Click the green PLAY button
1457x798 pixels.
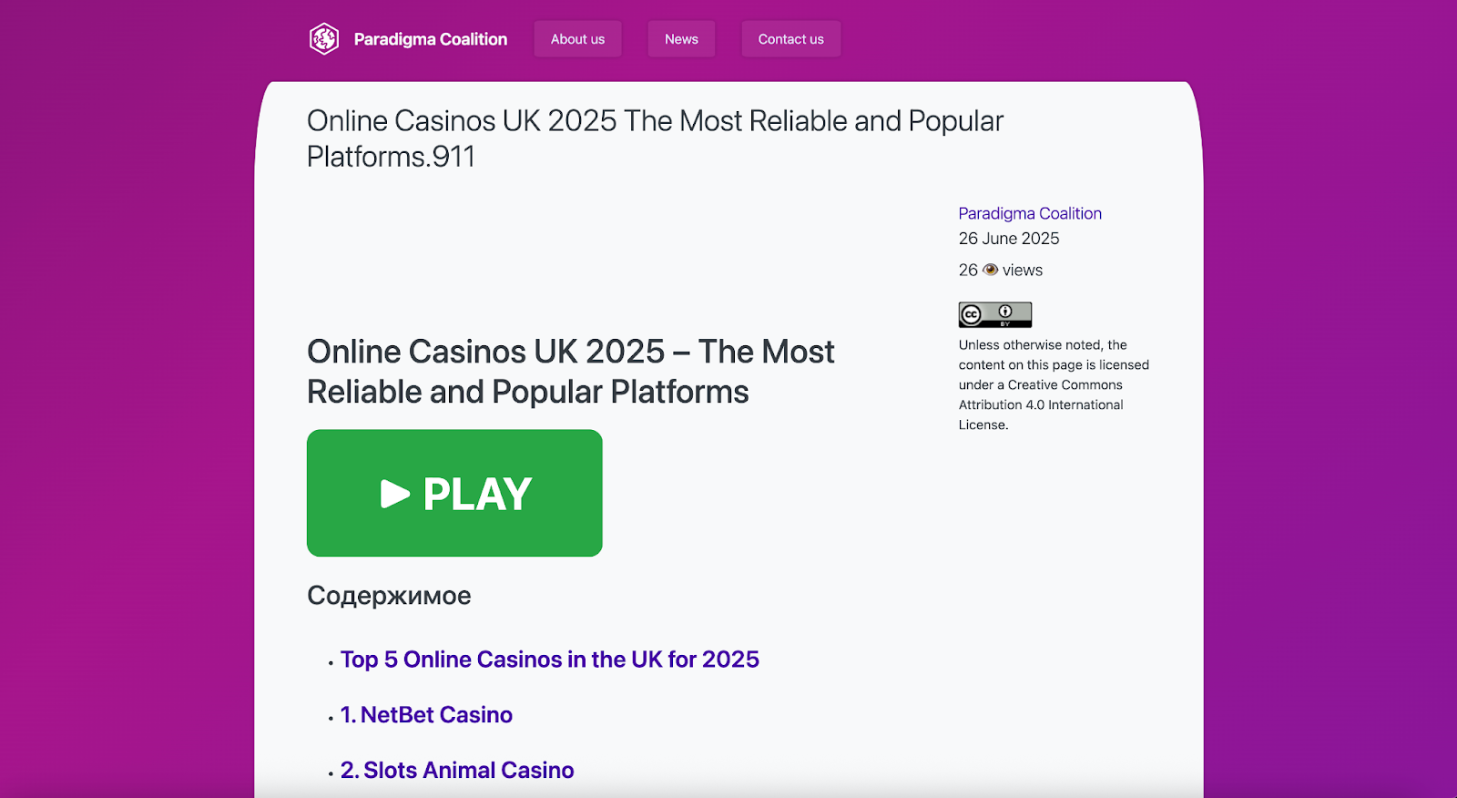(x=454, y=493)
